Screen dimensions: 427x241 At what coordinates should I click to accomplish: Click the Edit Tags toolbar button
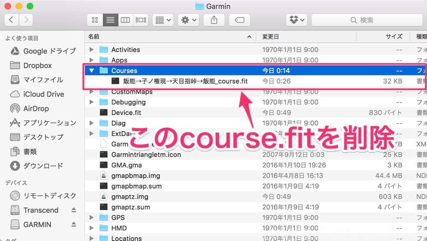239,20
